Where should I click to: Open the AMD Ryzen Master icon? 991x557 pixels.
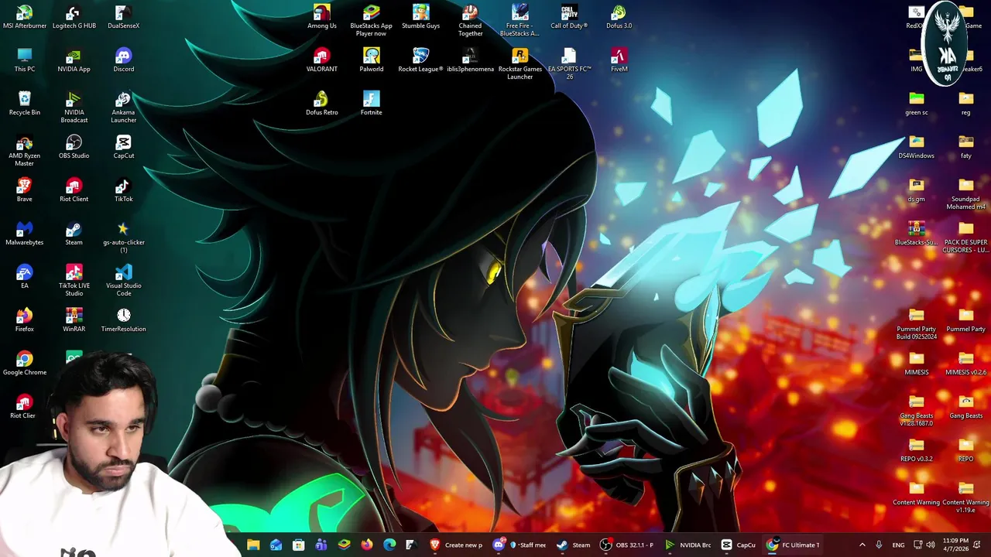click(25, 151)
